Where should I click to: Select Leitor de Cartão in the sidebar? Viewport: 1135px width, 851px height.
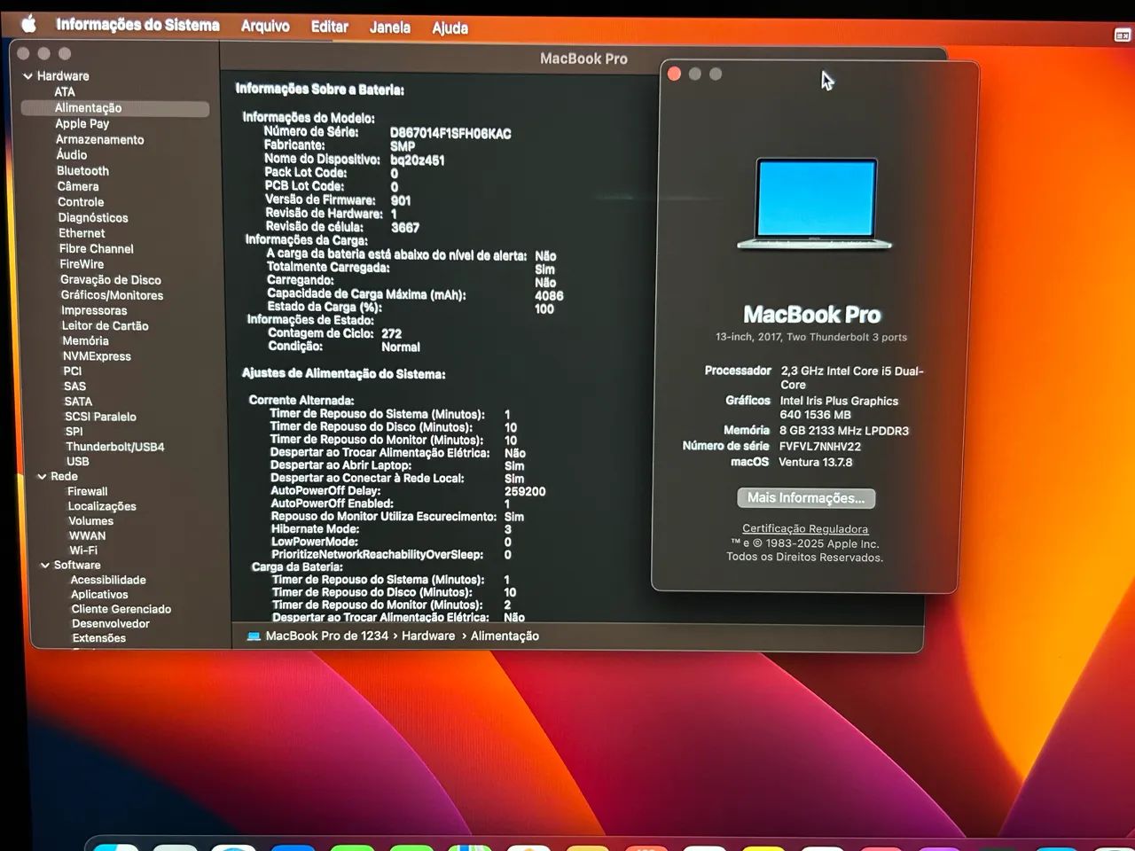[106, 326]
